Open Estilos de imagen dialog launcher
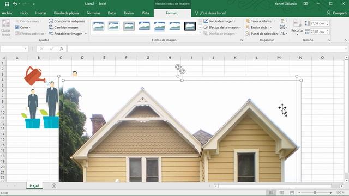The width and height of the screenshot is (349, 196). pos(242,40)
